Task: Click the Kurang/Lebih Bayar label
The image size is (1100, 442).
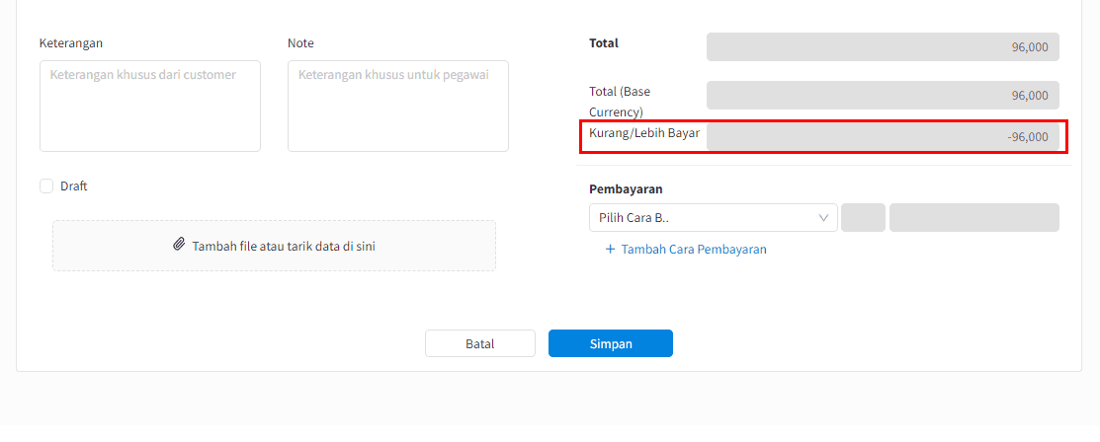Action: pos(644,132)
